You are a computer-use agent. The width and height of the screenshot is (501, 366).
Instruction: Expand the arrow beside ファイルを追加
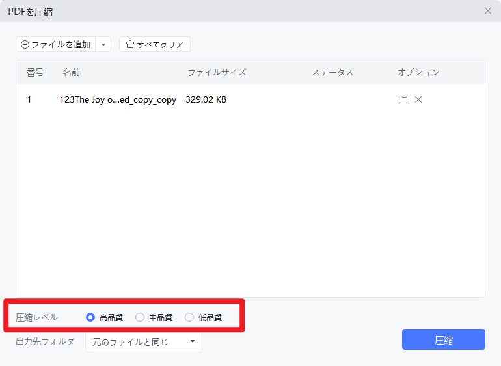[x=103, y=44]
